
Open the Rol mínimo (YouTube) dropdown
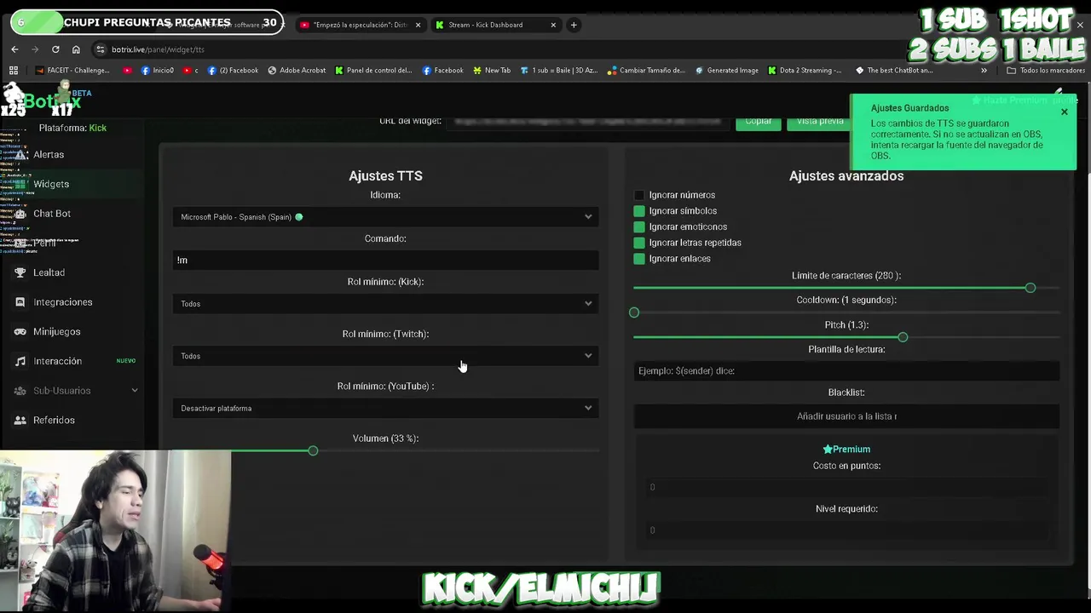[385, 409]
